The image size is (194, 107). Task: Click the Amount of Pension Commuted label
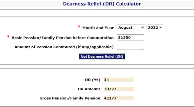pos(64,47)
